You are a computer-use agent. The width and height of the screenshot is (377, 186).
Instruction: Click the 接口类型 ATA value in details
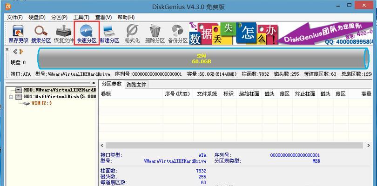coord(202,155)
